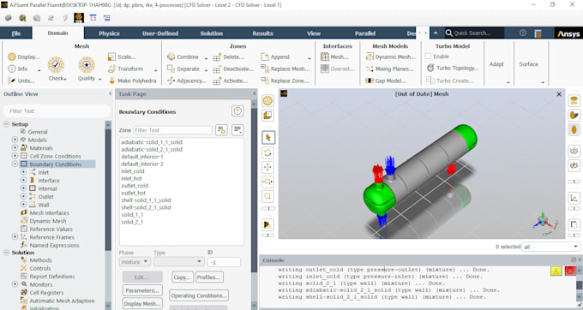Open Dynamic Mesh settings
This screenshot has width=583, height=310.
(x=390, y=57)
